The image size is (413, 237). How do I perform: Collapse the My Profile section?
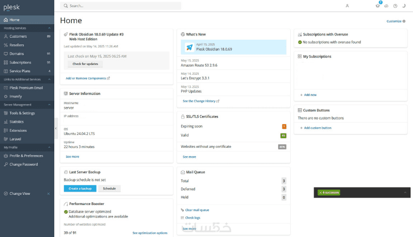(49, 147)
